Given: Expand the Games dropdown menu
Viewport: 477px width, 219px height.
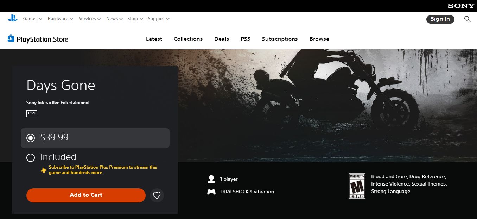Looking at the screenshot, I should [x=33, y=19].
